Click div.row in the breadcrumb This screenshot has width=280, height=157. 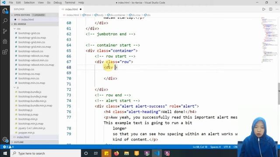pos(135,15)
